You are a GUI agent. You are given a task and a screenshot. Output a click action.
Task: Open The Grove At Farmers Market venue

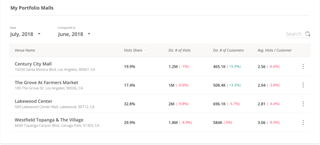click(46, 83)
